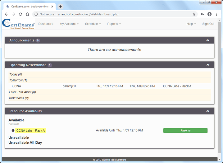Viewport: 223px width, 163px height.
Task: Click CCNA Labs - Rack A in reservation row
Action: 177,86
